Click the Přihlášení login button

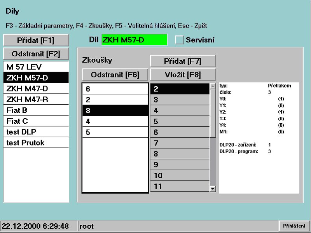(294, 226)
